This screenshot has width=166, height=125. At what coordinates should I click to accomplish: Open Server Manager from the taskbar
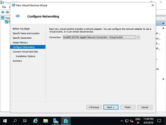point(56,121)
